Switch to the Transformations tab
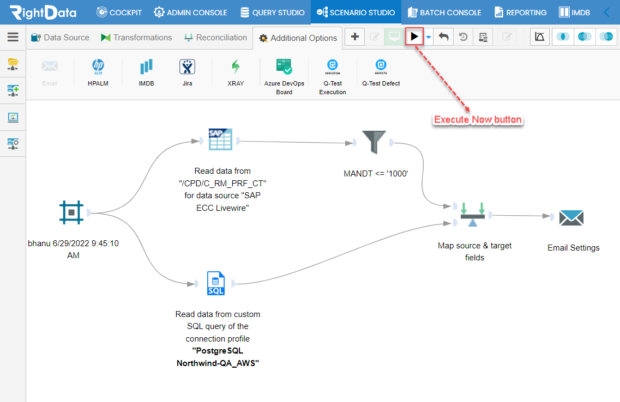 click(x=136, y=38)
